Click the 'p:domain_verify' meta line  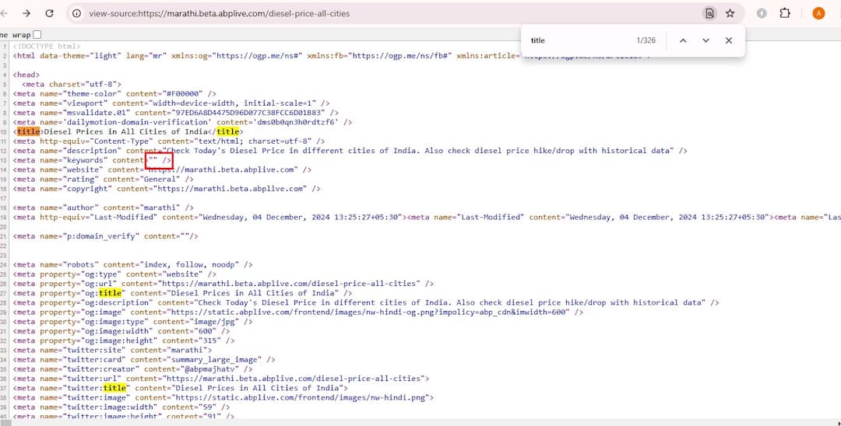pos(106,236)
